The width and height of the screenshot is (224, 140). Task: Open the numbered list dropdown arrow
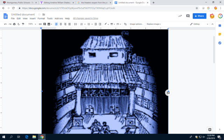[85, 24]
